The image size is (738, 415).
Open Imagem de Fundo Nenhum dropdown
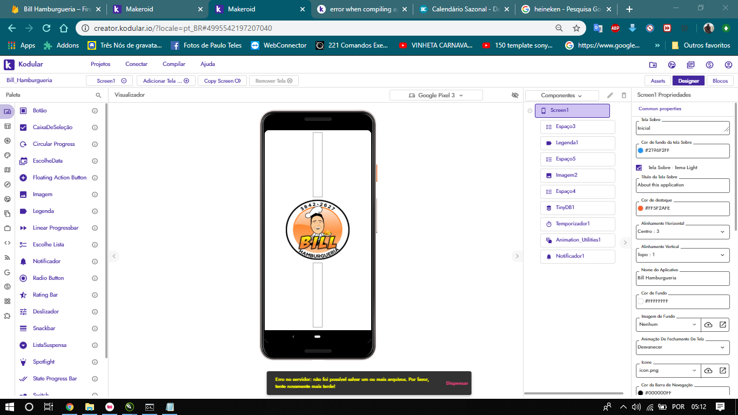click(x=668, y=325)
